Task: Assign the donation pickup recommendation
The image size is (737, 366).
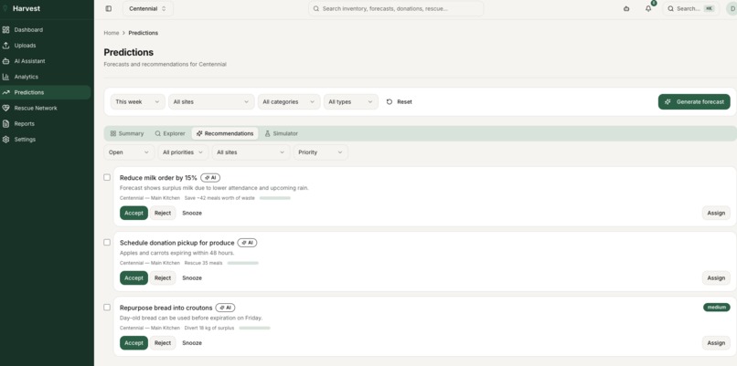Action: (716, 277)
